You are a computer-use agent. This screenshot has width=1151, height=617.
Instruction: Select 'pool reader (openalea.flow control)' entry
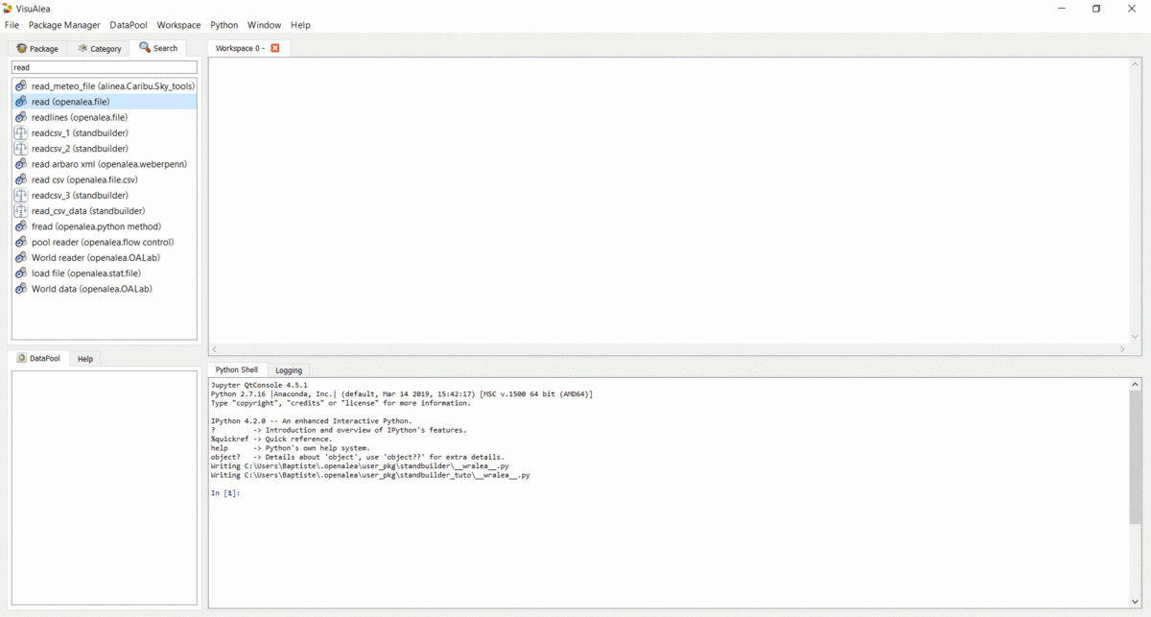104,242
